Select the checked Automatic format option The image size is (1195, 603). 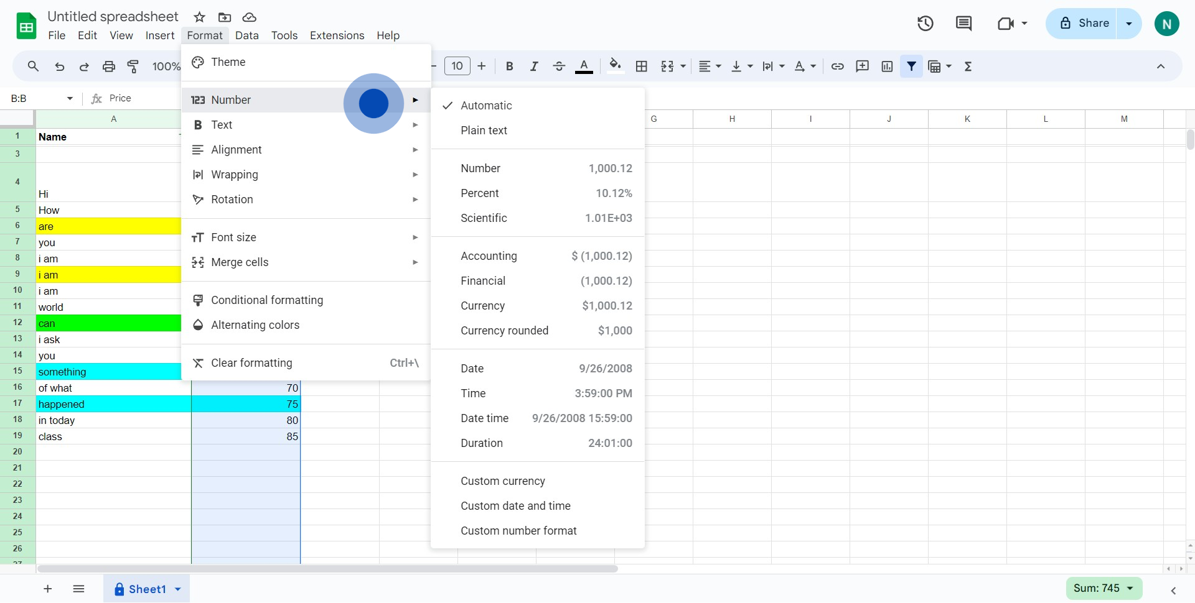pyautogui.click(x=486, y=106)
